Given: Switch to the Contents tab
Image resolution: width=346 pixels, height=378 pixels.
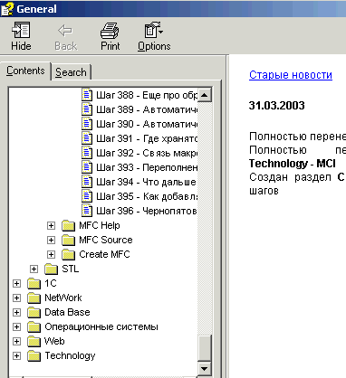Looking at the screenshot, I should 25,71.
